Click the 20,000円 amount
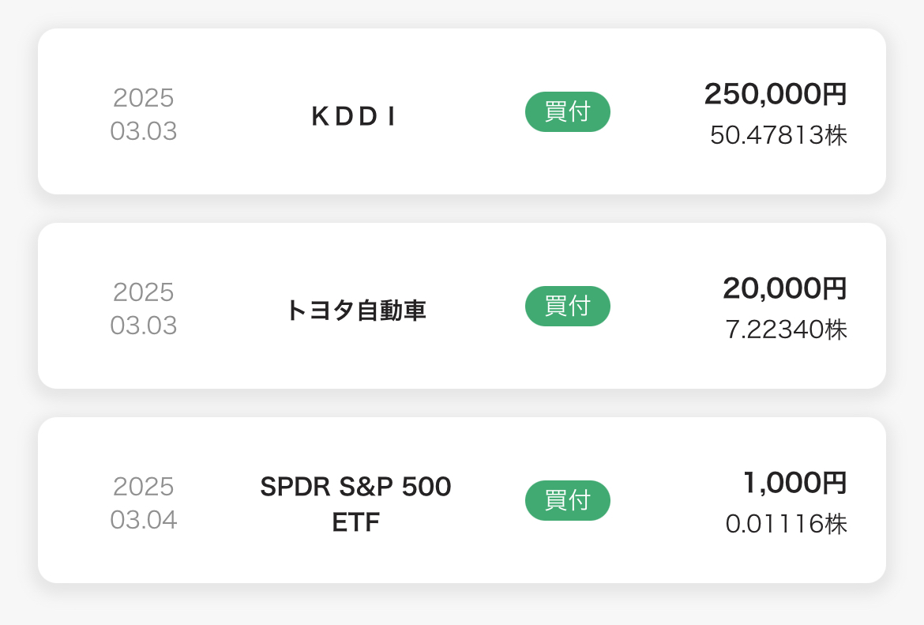924x625 pixels. tap(785, 288)
